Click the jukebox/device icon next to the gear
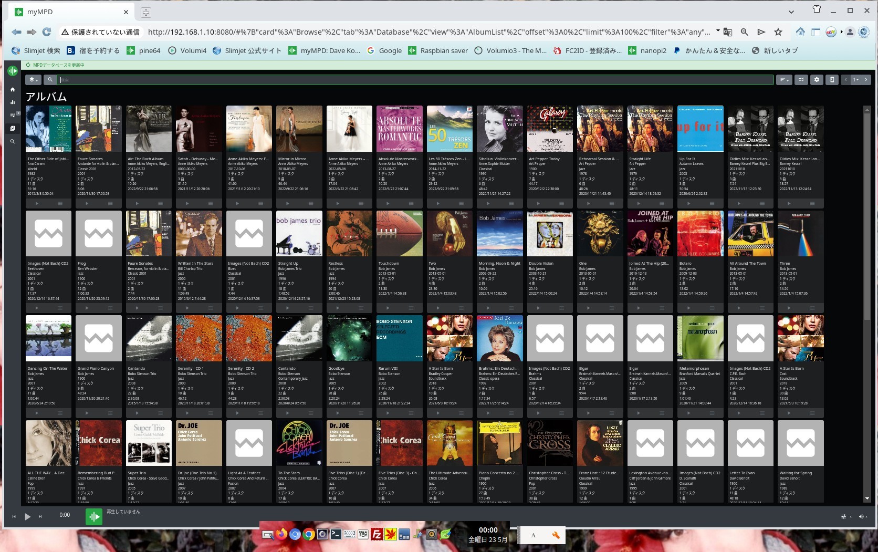Viewport: 878px width, 552px height. (x=832, y=80)
